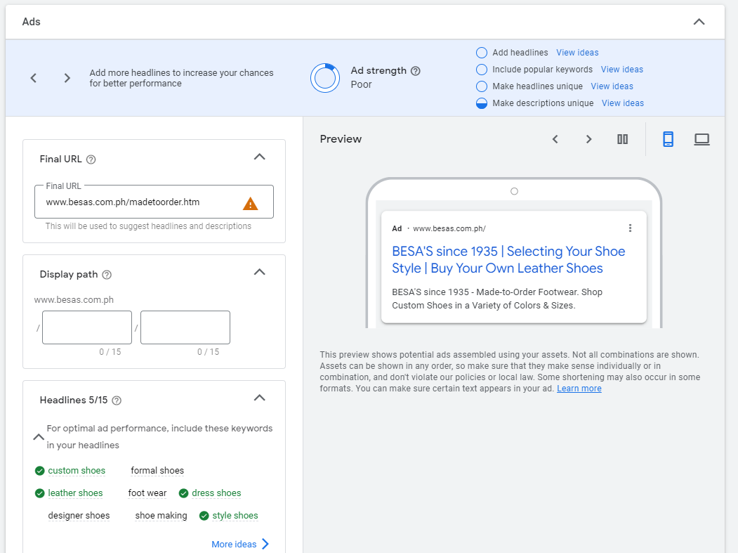Screen dimensions: 738x553
Task: Select the Add headlines status circle
Action: [x=482, y=52]
